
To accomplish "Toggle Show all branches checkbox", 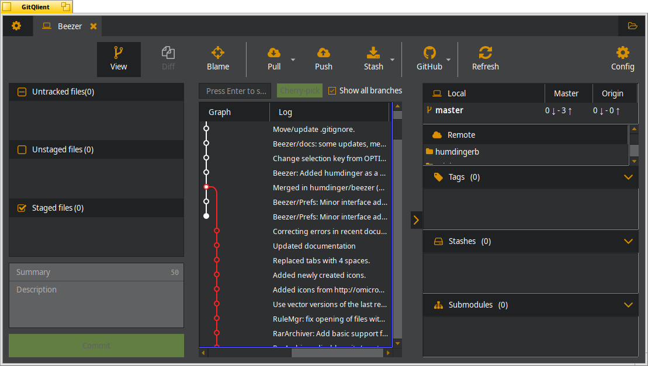I will coord(332,91).
